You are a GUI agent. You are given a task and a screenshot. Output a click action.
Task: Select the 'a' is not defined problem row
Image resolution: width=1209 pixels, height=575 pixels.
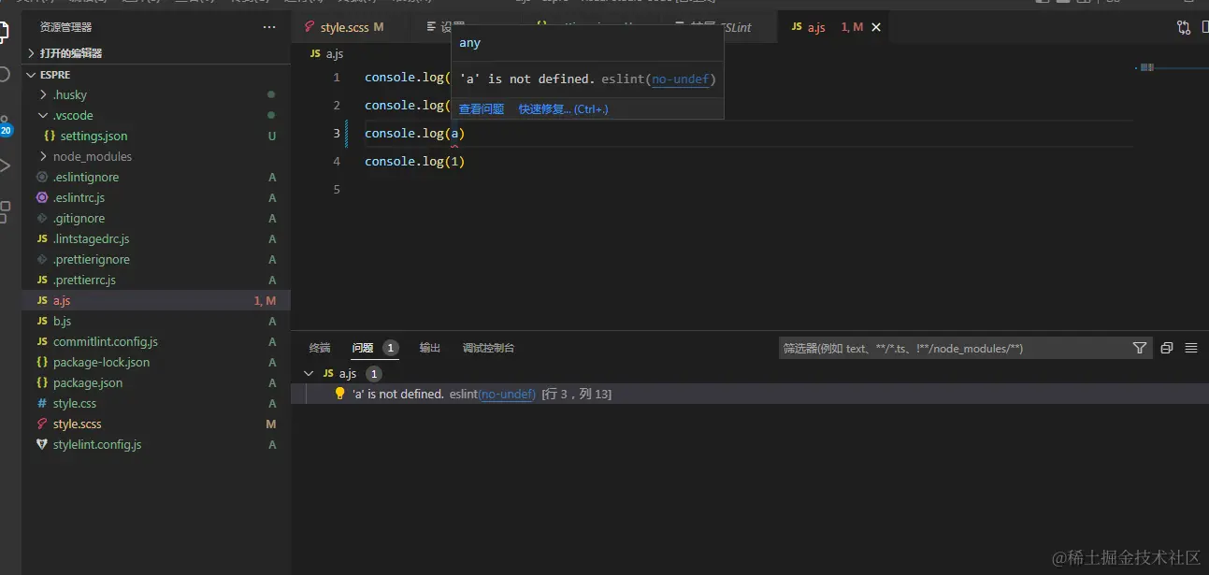point(750,394)
